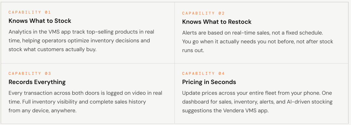Click the line stock what customers actually buy
The width and height of the screenshot is (351, 125).
52,49
